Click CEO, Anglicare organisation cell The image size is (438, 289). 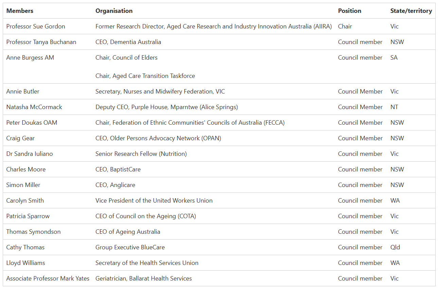point(115,185)
